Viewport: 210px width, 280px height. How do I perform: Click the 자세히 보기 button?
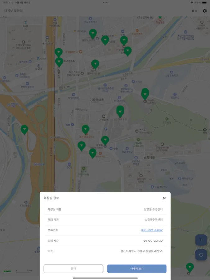coord(137,268)
